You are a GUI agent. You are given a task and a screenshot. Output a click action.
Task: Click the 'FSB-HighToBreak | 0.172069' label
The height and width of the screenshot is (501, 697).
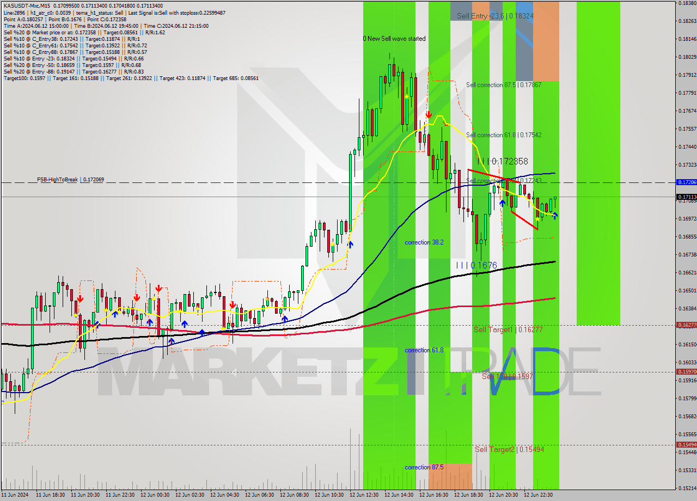pos(70,179)
